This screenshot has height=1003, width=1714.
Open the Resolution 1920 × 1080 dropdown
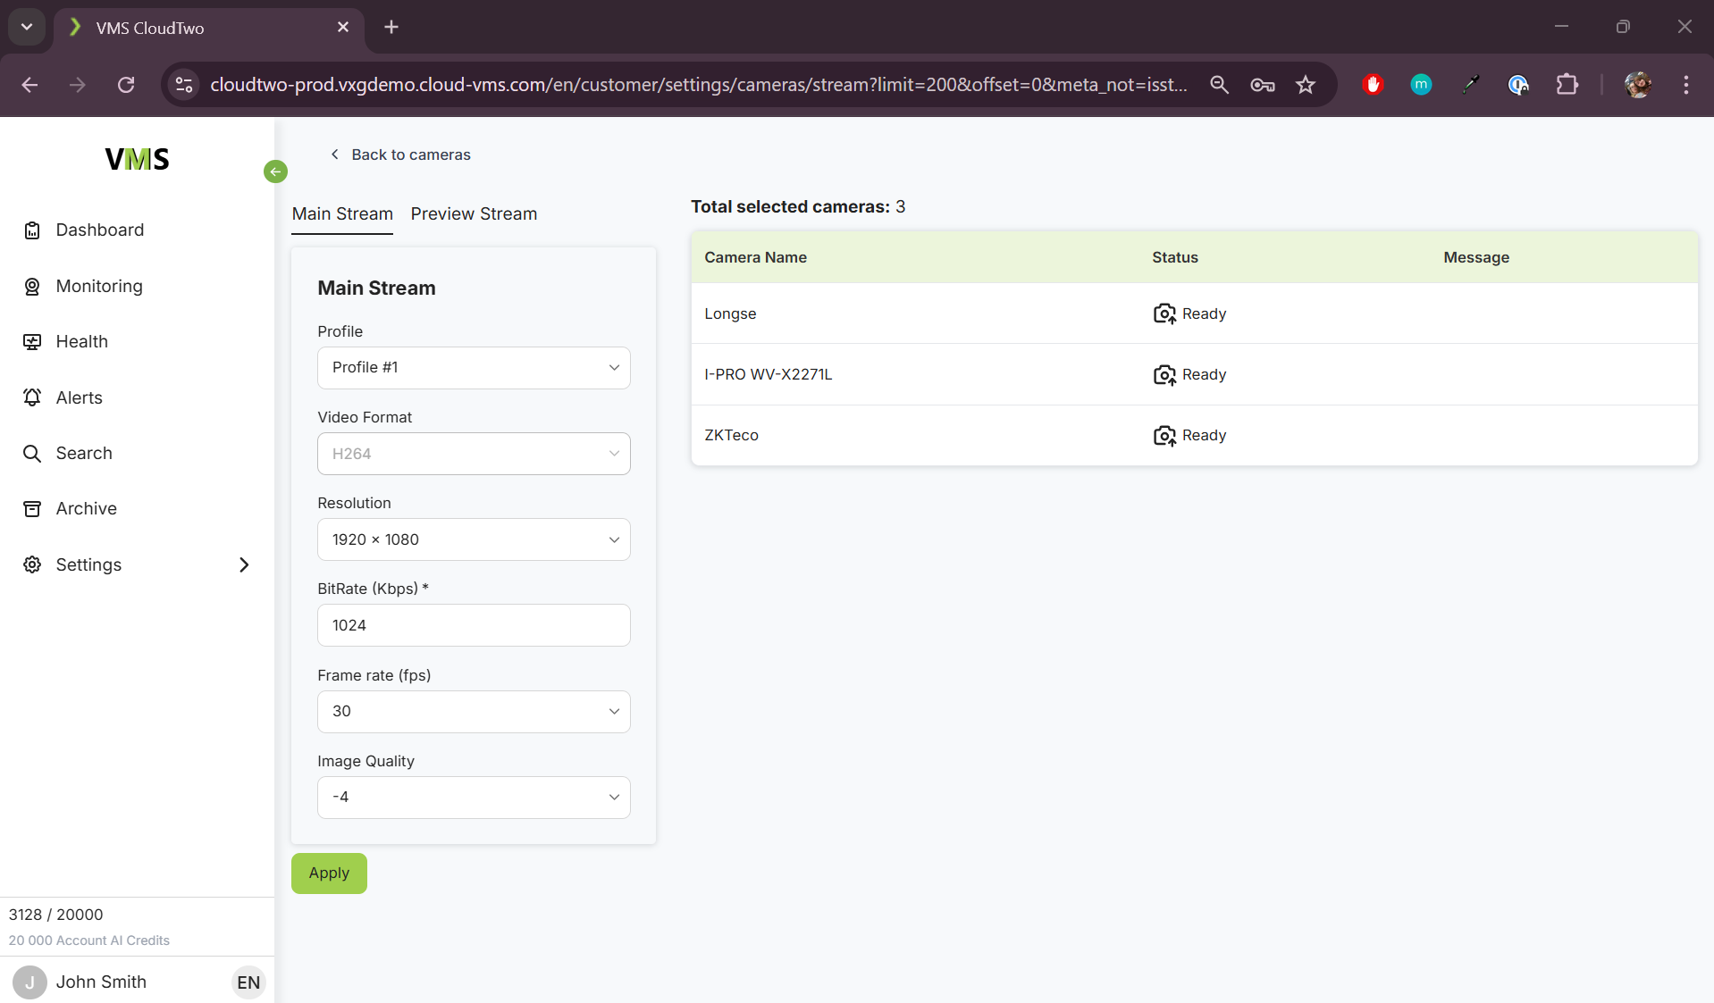pyautogui.click(x=474, y=539)
